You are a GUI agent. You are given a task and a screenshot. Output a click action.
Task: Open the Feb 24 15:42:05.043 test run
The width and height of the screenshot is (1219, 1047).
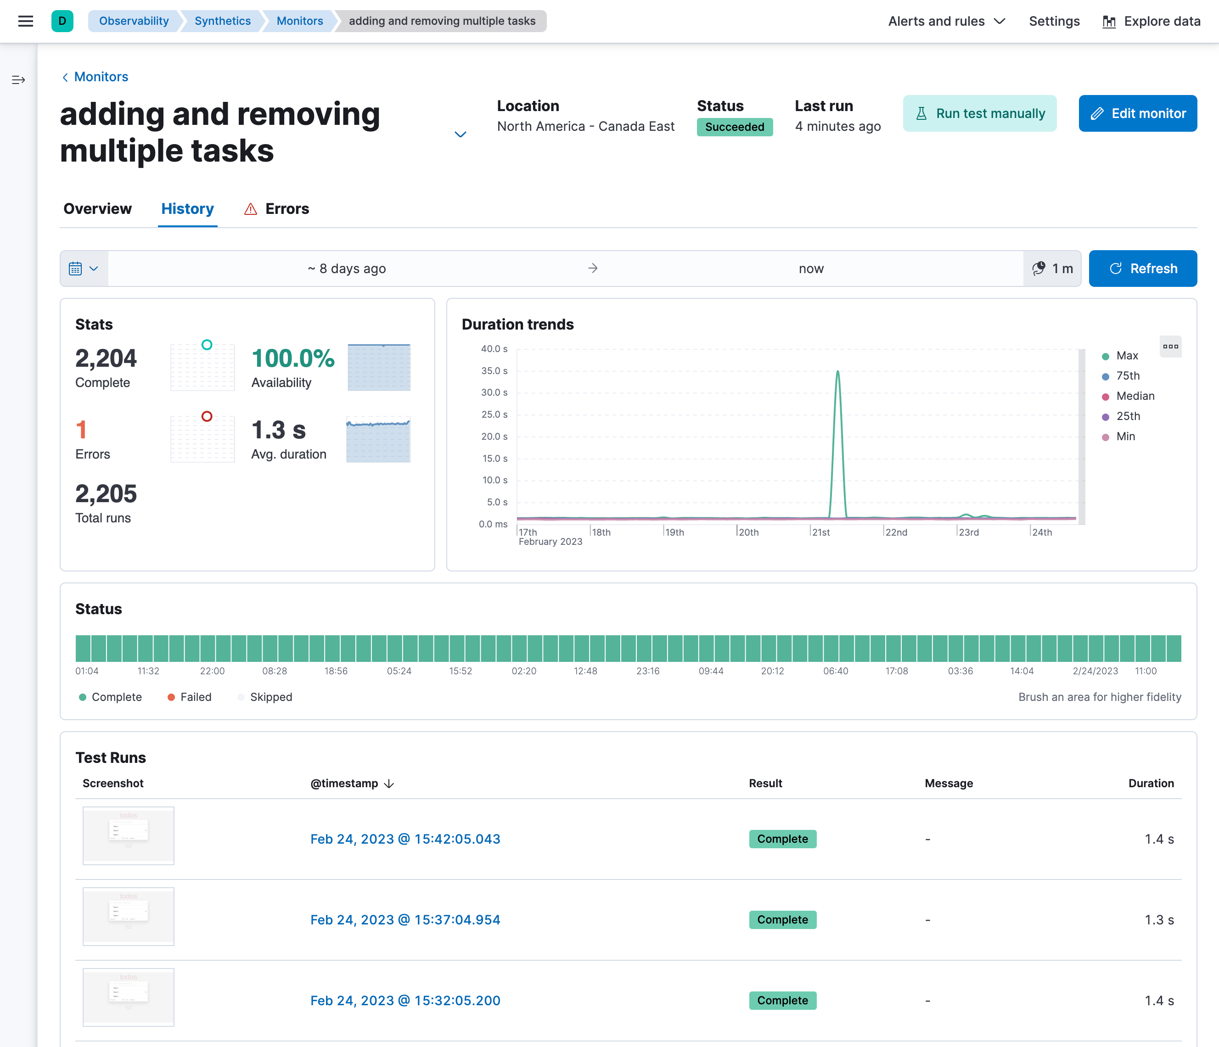405,839
